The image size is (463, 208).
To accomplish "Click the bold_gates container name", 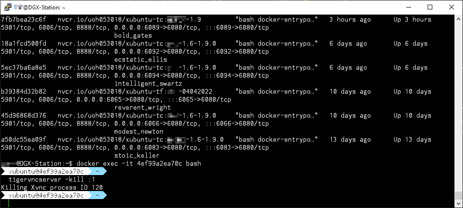I will (133, 35).
